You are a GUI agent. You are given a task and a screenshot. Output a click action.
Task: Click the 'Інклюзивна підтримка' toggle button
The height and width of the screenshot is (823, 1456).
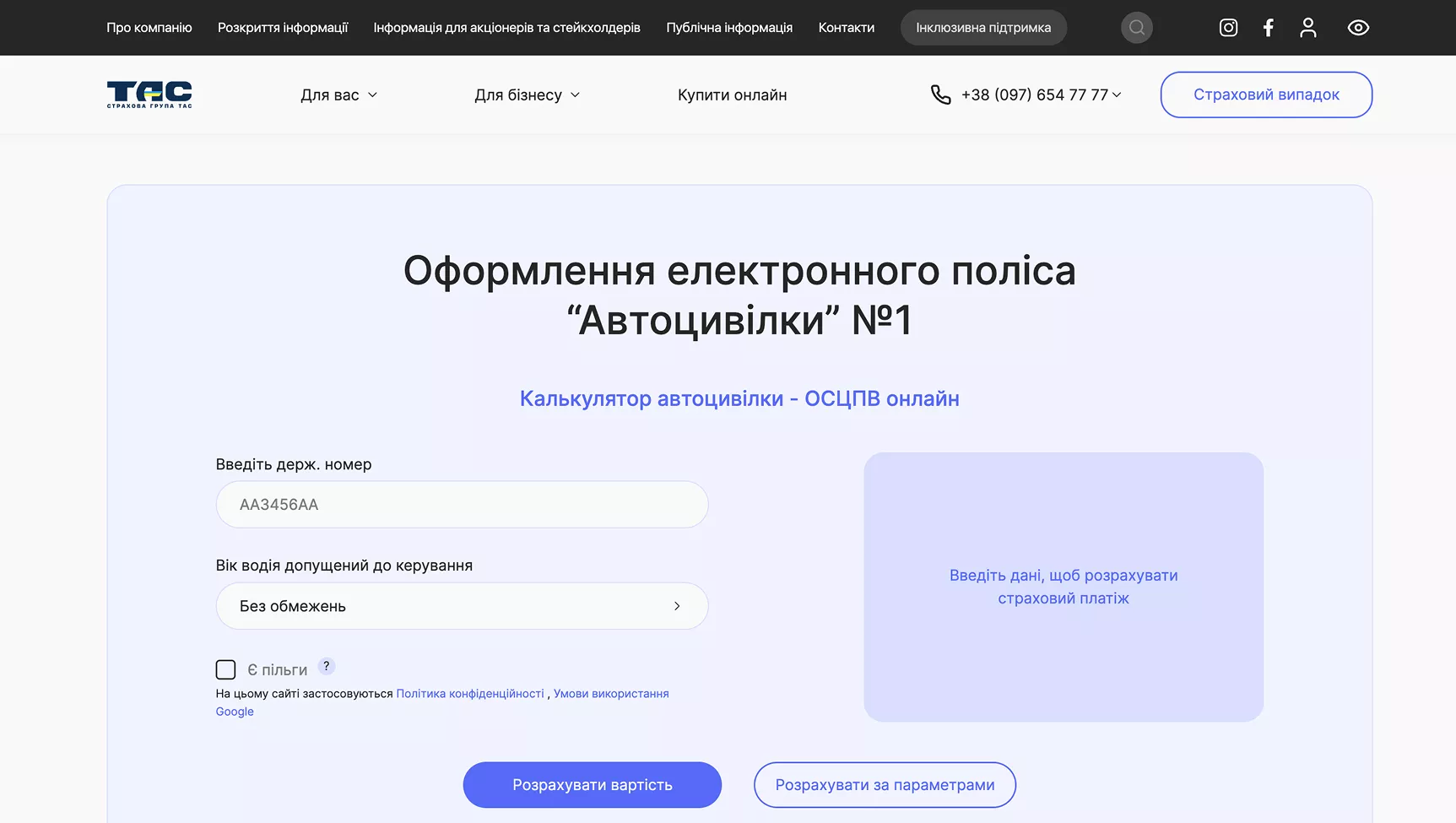[x=982, y=27]
